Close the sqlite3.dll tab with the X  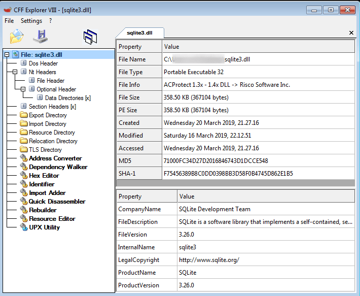pos(351,33)
